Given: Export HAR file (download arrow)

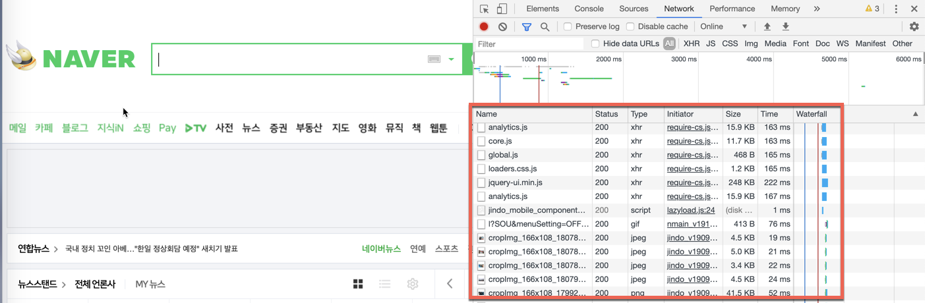Looking at the screenshot, I should [x=785, y=26].
